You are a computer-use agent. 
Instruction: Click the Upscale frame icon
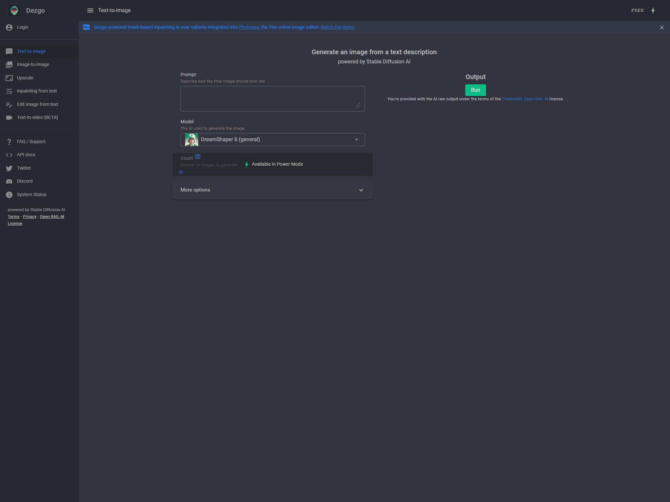[9, 78]
